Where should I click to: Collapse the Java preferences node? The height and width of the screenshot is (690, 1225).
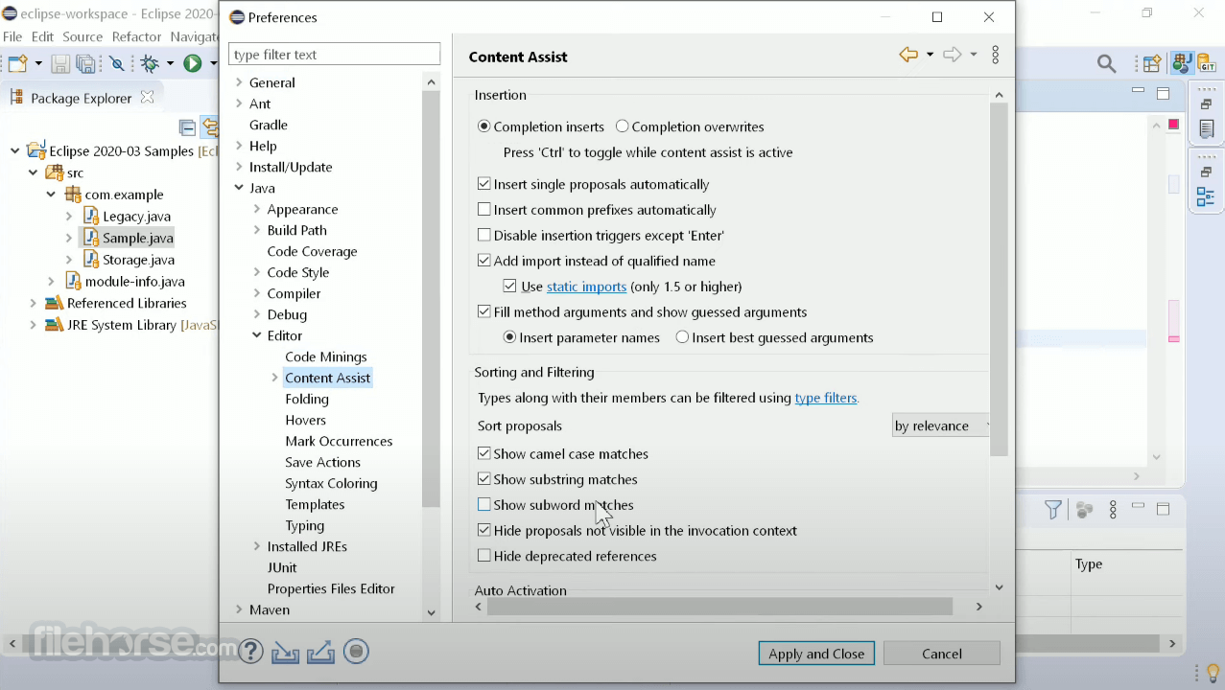[239, 188]
